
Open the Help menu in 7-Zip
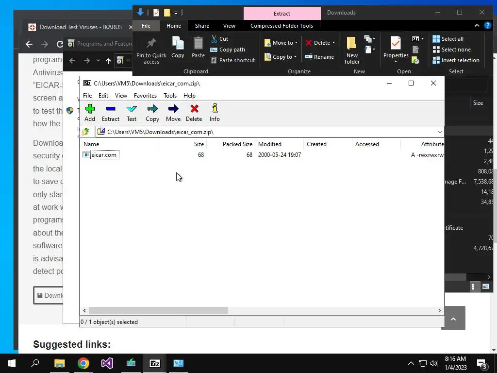pos(189,96)
